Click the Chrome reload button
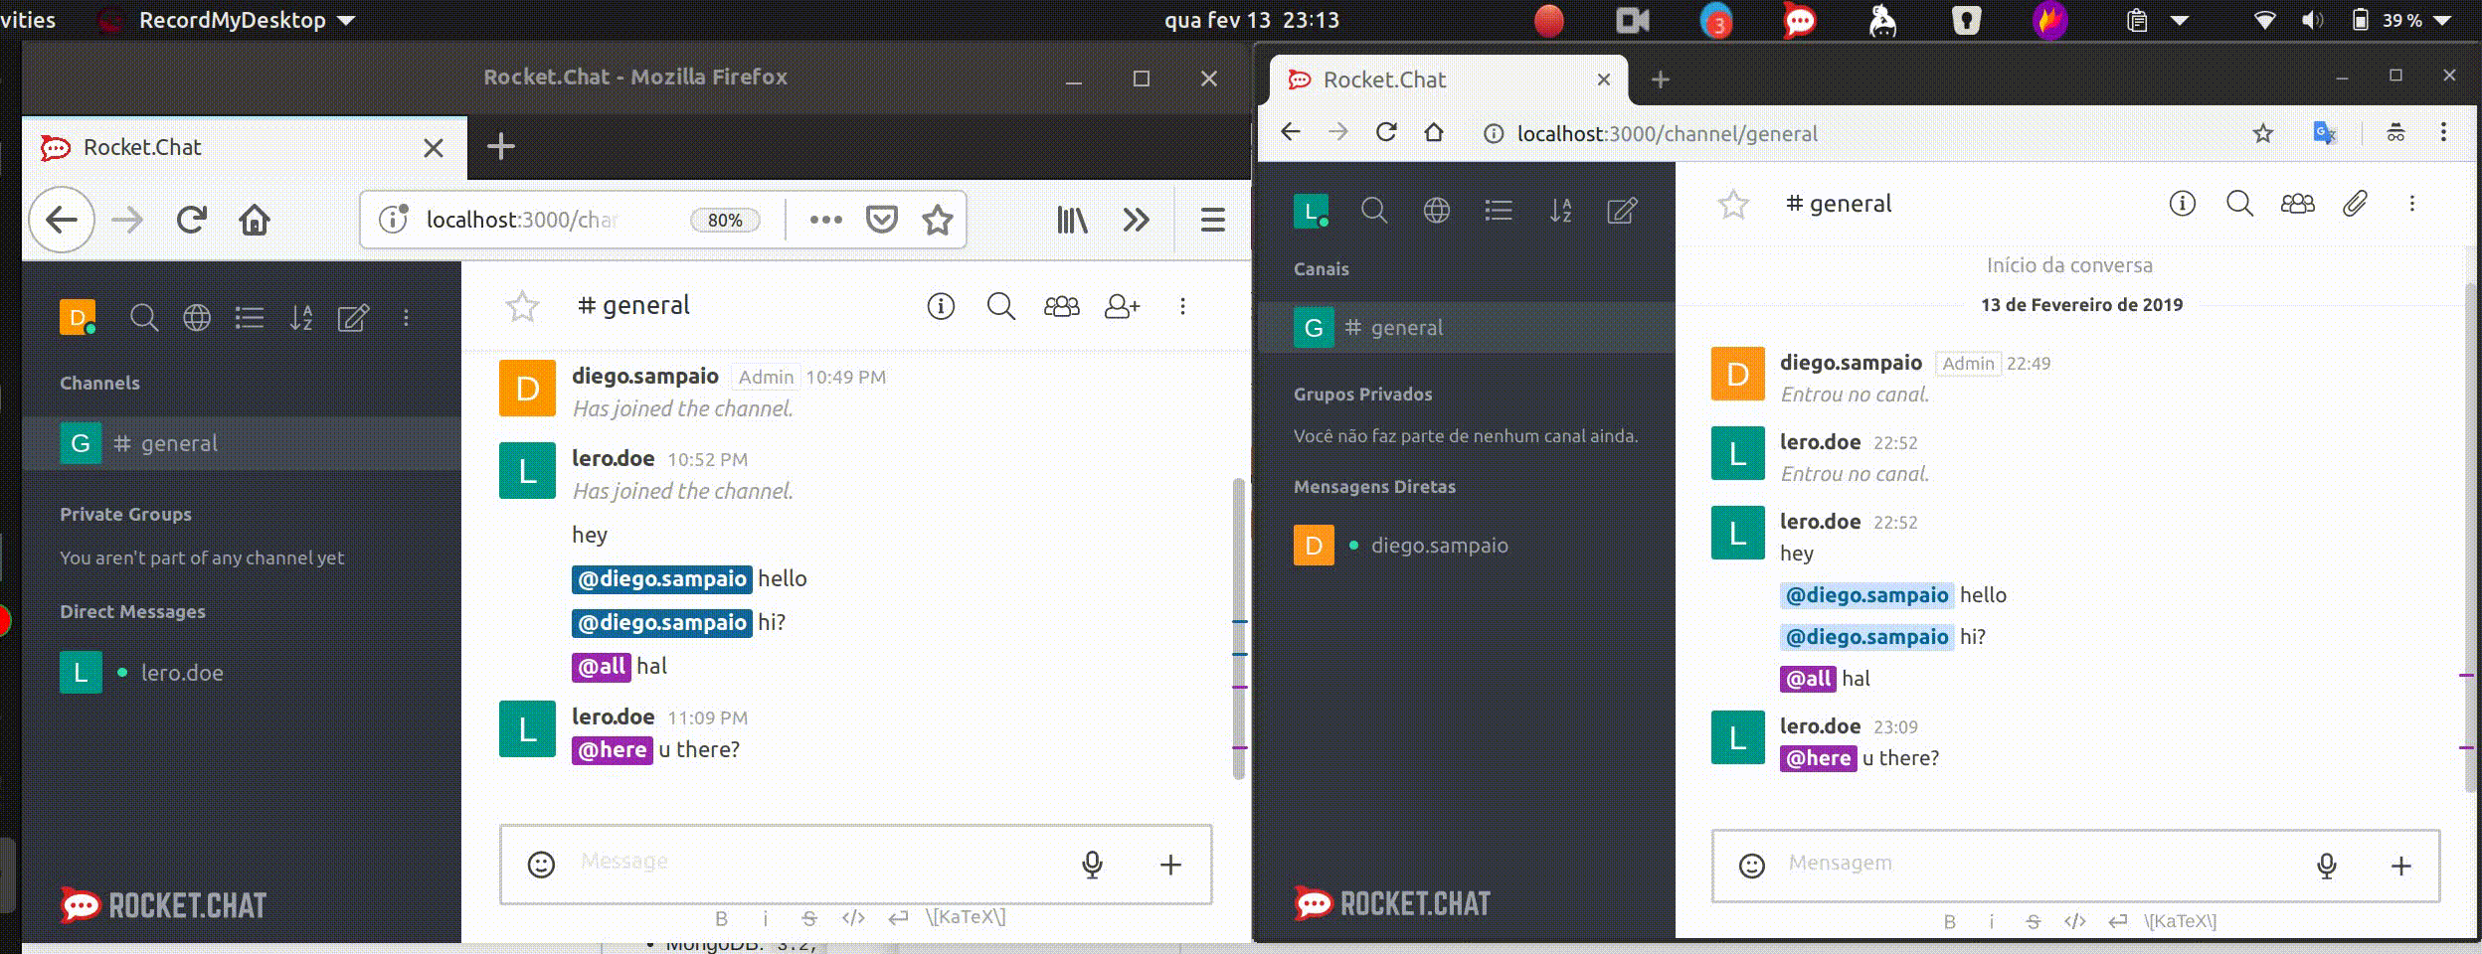The image size is (2482, 954). (x=1386, y=132)
